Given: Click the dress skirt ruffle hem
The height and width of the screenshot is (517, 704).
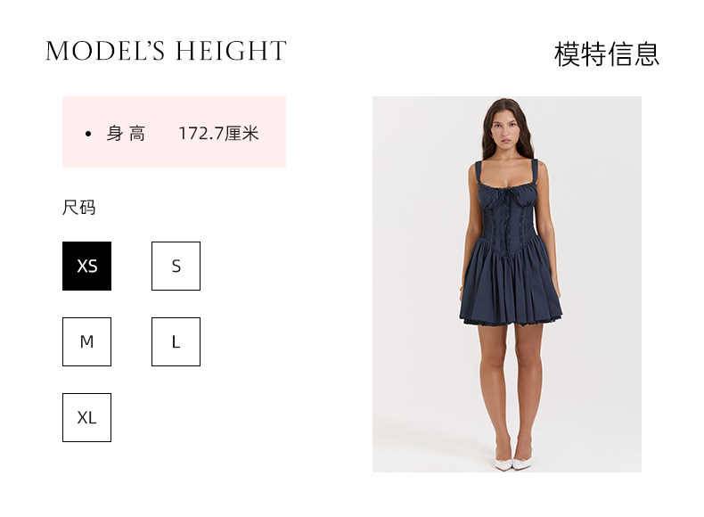Looking at the screenshot, I should pyautogui.click(x=511, y=321).
